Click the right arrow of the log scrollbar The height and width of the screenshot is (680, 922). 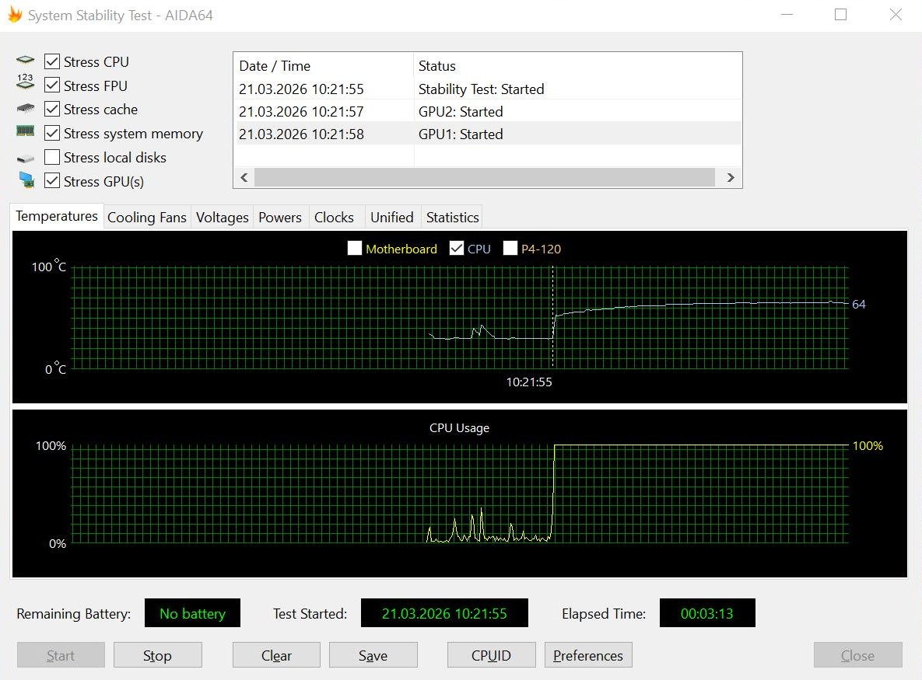pyautogui.click(x=731, y=177)
